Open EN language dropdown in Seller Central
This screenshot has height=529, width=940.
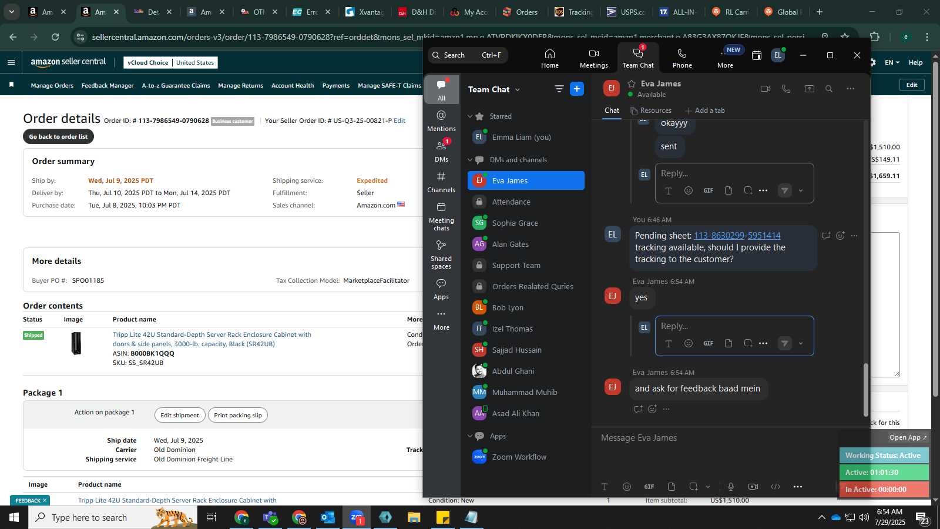892,62
